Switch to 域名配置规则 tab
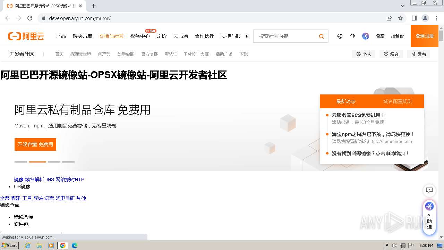The image size is (444, 250). [398, 101]
